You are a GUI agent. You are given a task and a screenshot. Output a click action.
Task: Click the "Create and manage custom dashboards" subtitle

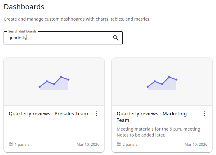click(x=77, y=19)
